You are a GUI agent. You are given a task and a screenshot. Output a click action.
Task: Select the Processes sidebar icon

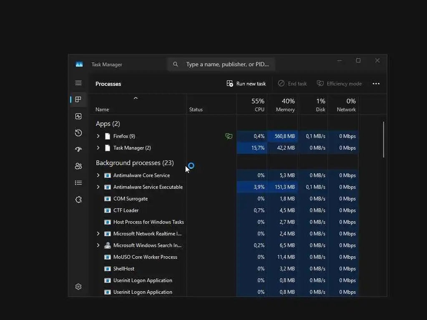78,100
